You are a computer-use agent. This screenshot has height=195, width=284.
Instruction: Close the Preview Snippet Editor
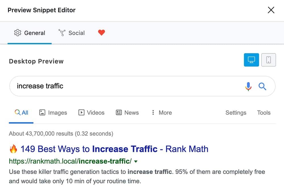tap(271, 10)
